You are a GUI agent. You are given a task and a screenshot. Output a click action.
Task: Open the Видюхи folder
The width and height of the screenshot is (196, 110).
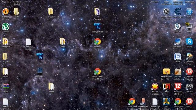[x=51, y=12]
